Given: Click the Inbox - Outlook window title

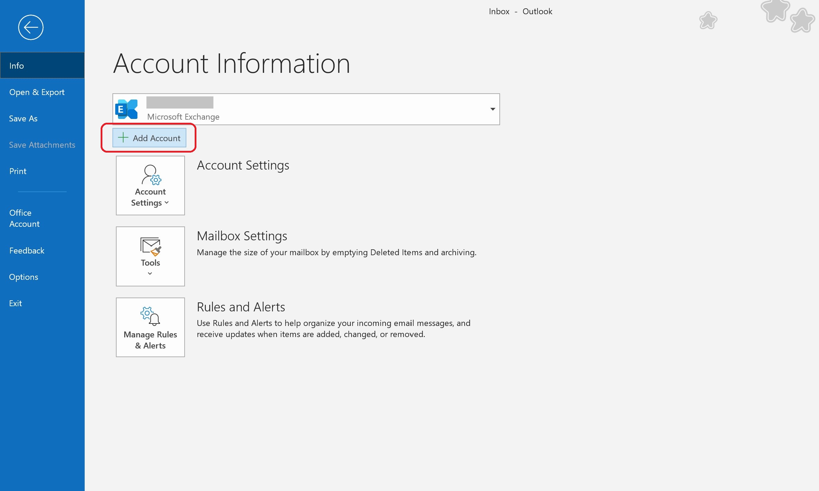Looking at the screenshot, I should [x=520, y=11].
